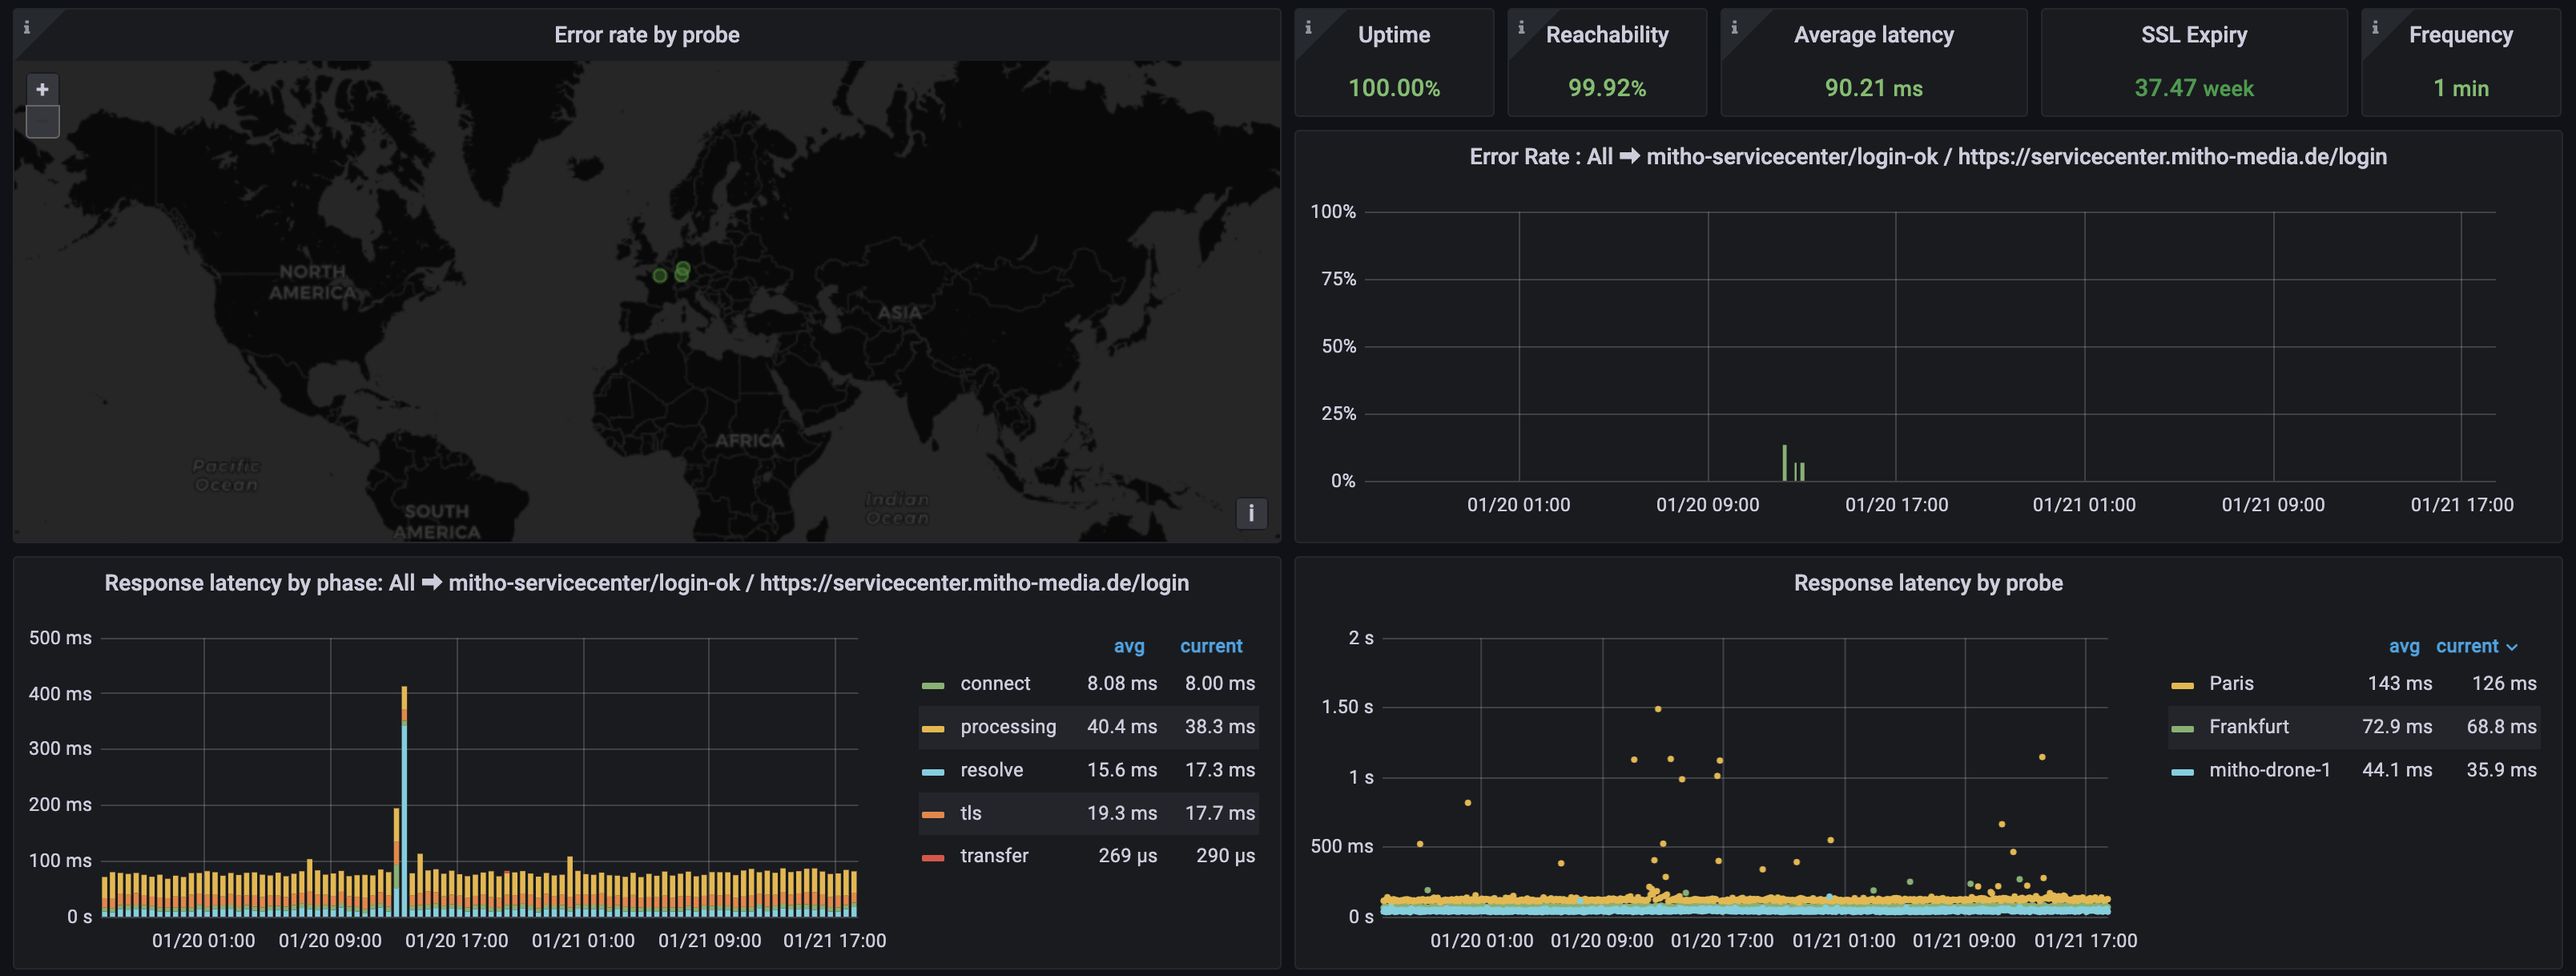Sort phase legend by avg column

[x=1129, y=646]
